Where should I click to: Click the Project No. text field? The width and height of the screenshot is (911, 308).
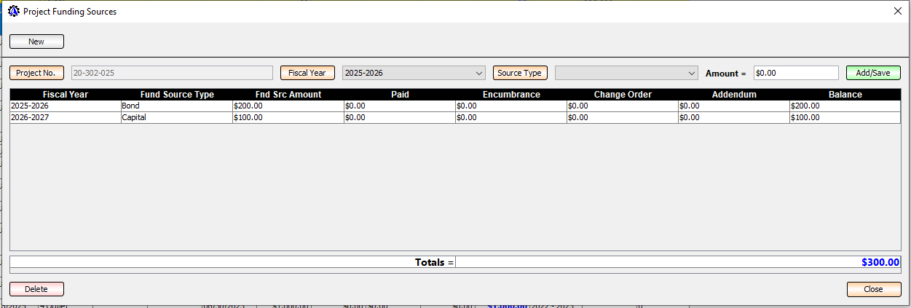pyautogui.click(x=172, y=73)
